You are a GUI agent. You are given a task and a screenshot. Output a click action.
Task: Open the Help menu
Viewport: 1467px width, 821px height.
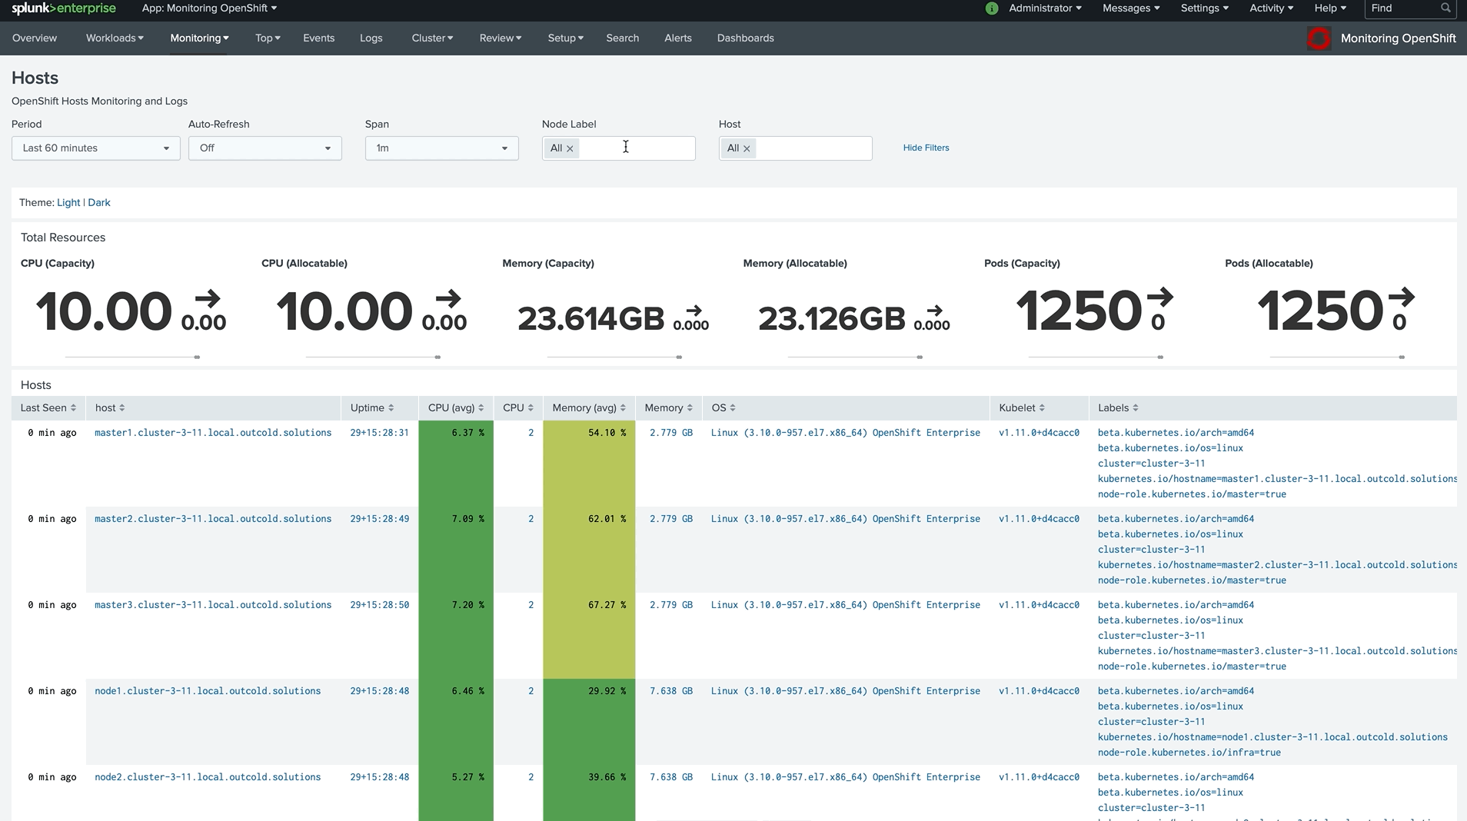click(1330, 8)
